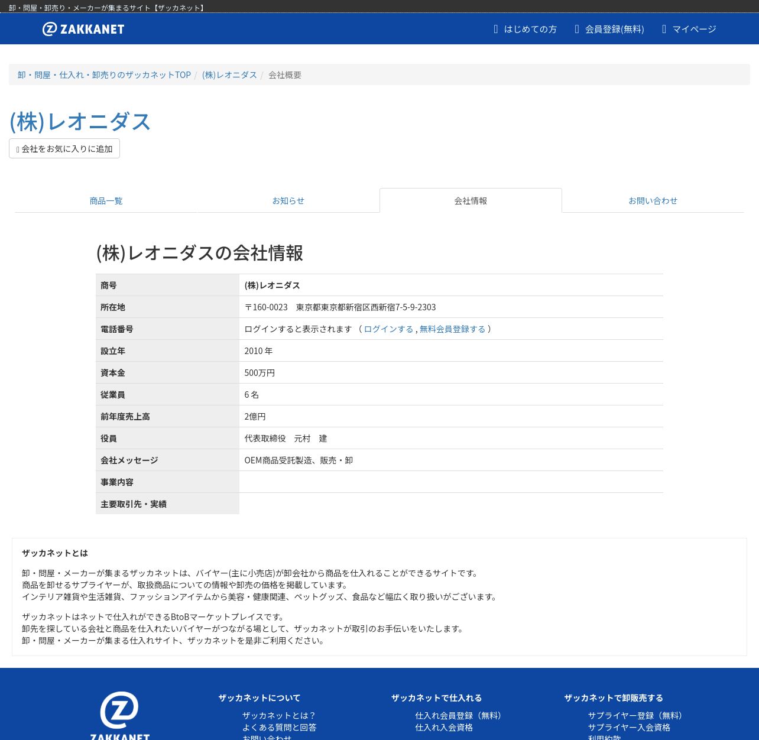Click the sales value 2億円
Viewport: 759px width, 740px height.
[x=255, y=417]
